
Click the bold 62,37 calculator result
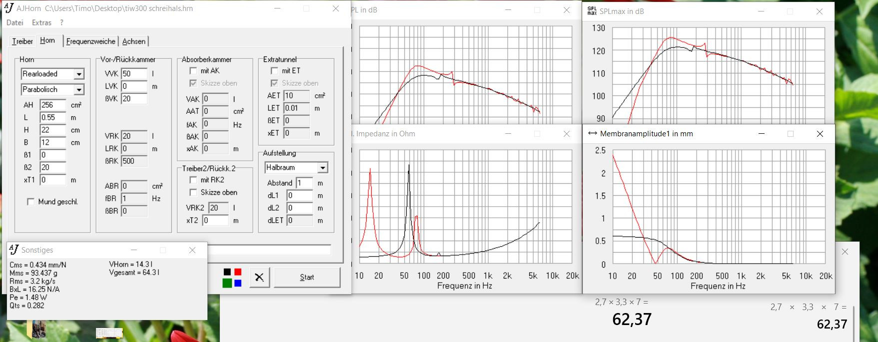(632, 319)
